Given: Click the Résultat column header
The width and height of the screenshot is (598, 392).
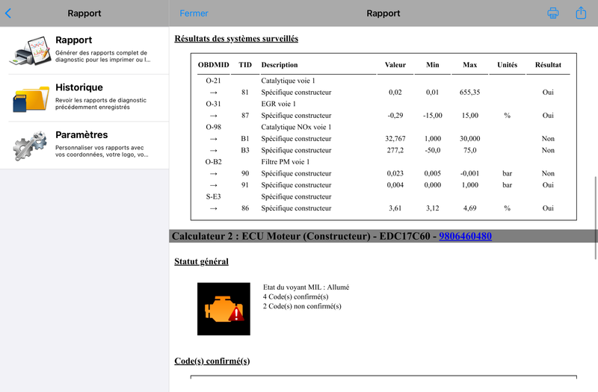Looking at the screenshot, I should coord(548,65).
